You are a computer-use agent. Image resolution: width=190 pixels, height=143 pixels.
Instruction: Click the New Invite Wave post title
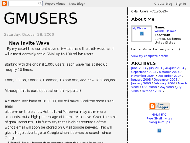[x=29, y=43]
